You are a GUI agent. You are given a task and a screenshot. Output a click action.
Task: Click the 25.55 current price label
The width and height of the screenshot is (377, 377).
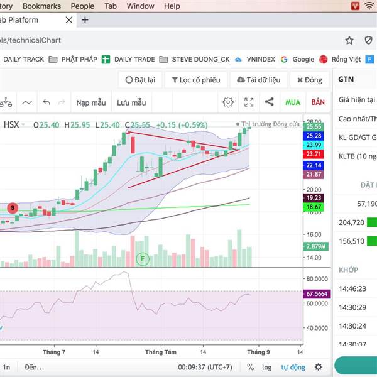click(x=314, y=127)
